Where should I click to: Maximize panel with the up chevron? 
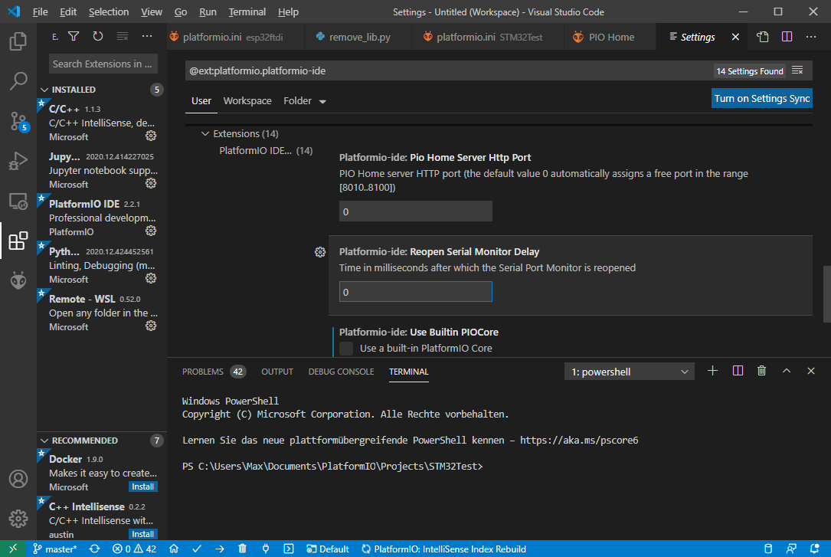pyautogui.click(x=787, y=371)
